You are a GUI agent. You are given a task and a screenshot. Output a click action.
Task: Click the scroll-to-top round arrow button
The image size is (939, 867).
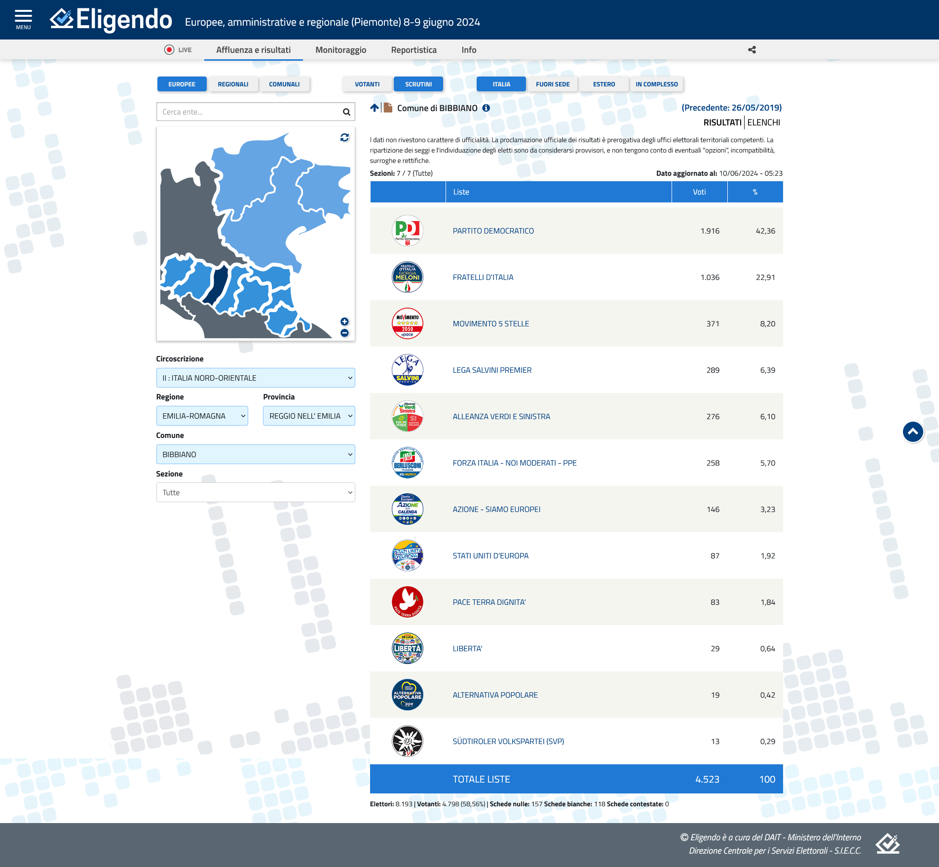tap(913, 432)
